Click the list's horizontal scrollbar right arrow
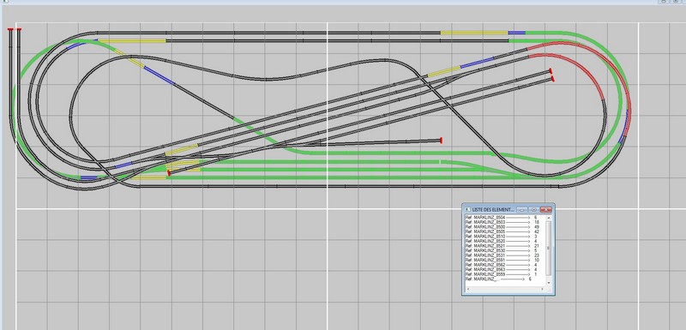 pyautogui.click(x=543, y=290)
